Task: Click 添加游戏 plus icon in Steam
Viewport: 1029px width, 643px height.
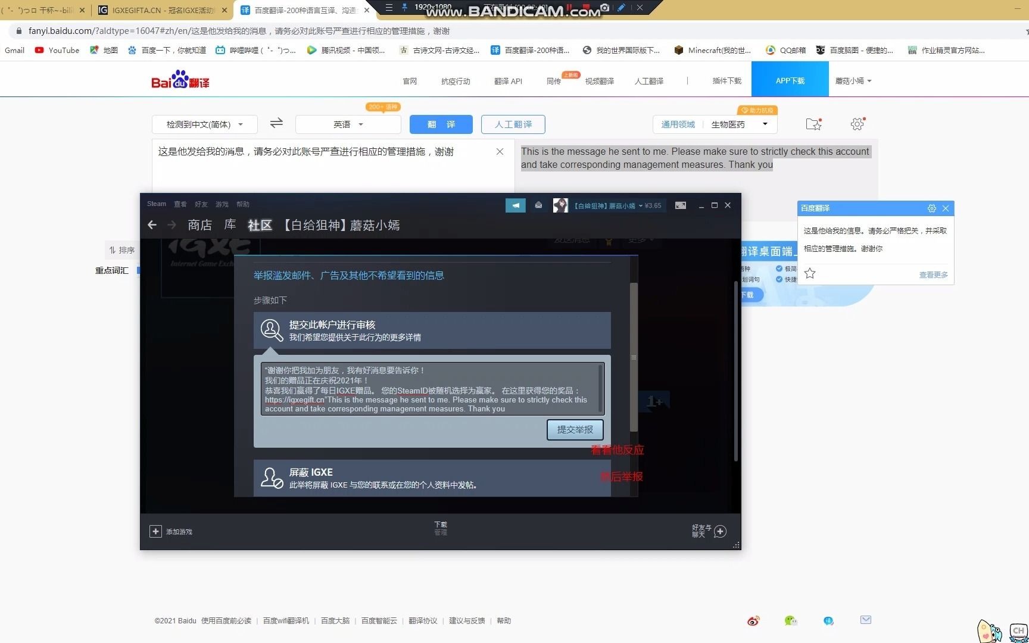Action: [x=155, y=531]
